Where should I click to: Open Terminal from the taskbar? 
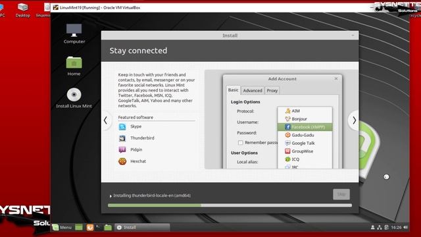click(x=99, y=227)
